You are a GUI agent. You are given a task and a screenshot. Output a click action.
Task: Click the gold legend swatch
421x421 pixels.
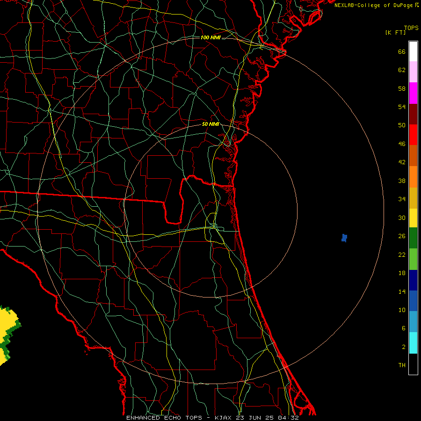pos(413,197)
